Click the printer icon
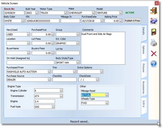The width and height of the screenshot is (164, 129). tap(153, 42)
